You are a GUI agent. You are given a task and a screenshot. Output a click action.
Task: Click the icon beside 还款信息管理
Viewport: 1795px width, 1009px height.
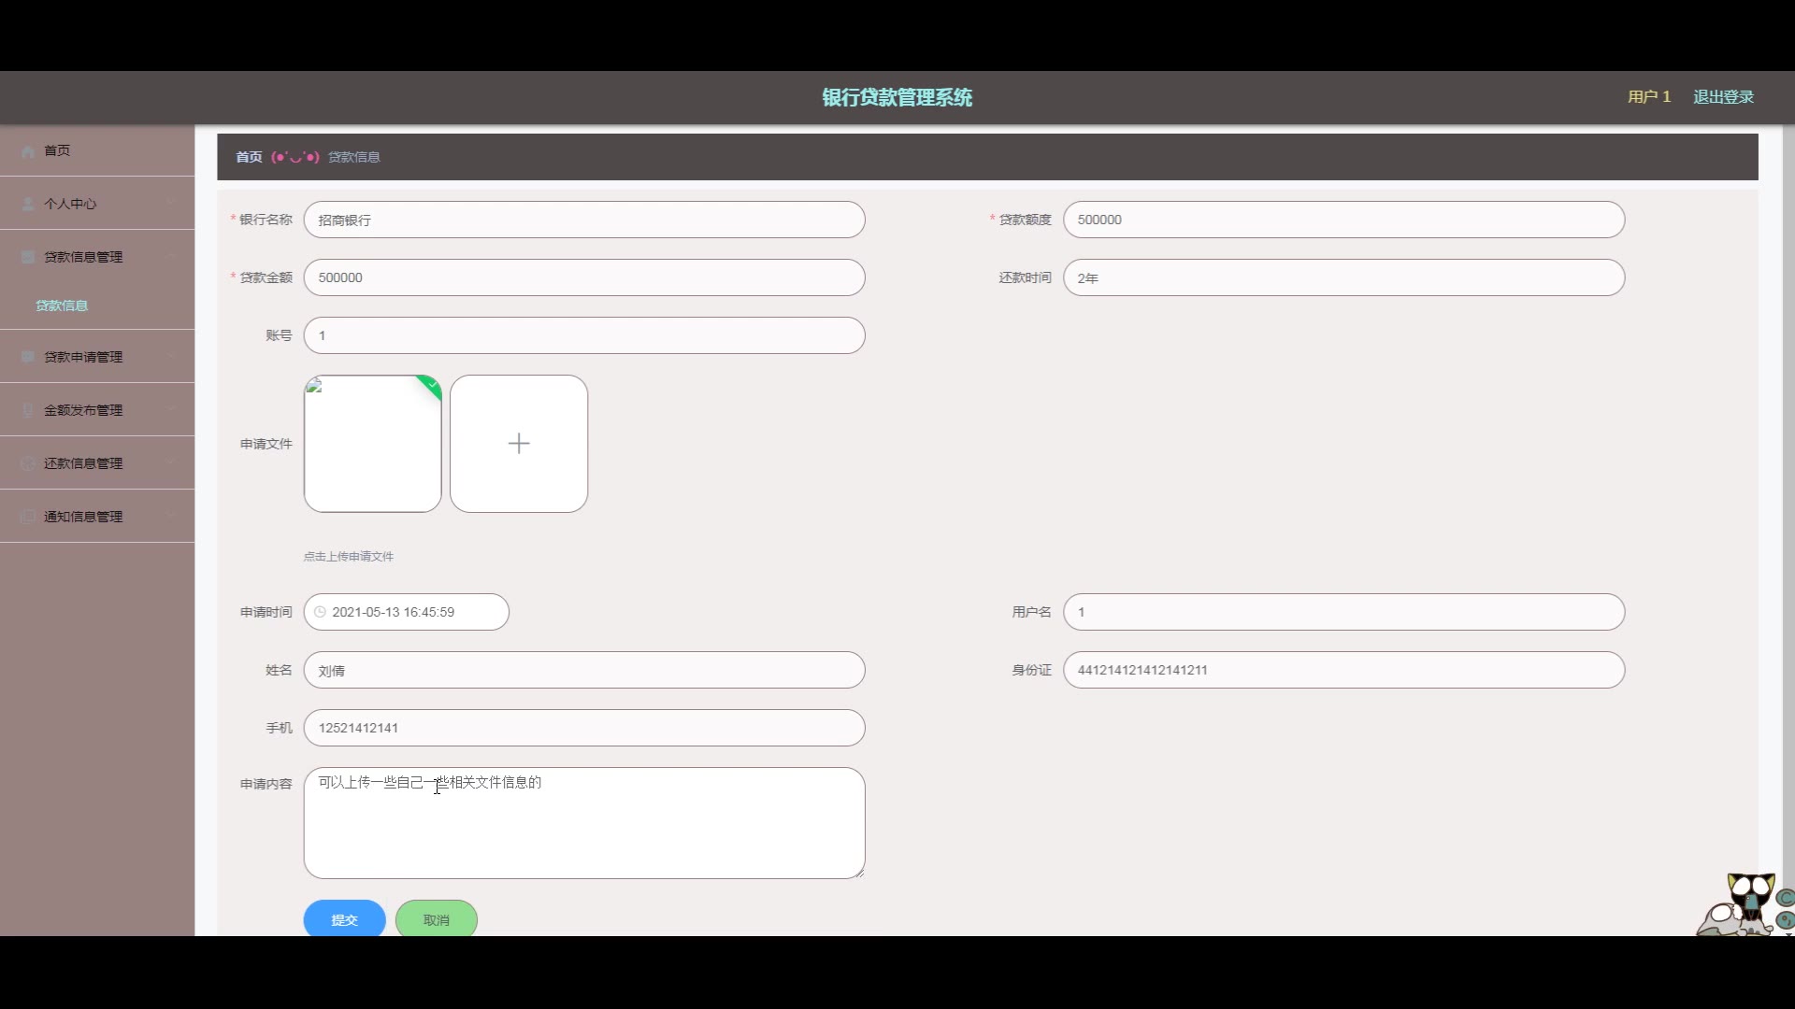28,463
